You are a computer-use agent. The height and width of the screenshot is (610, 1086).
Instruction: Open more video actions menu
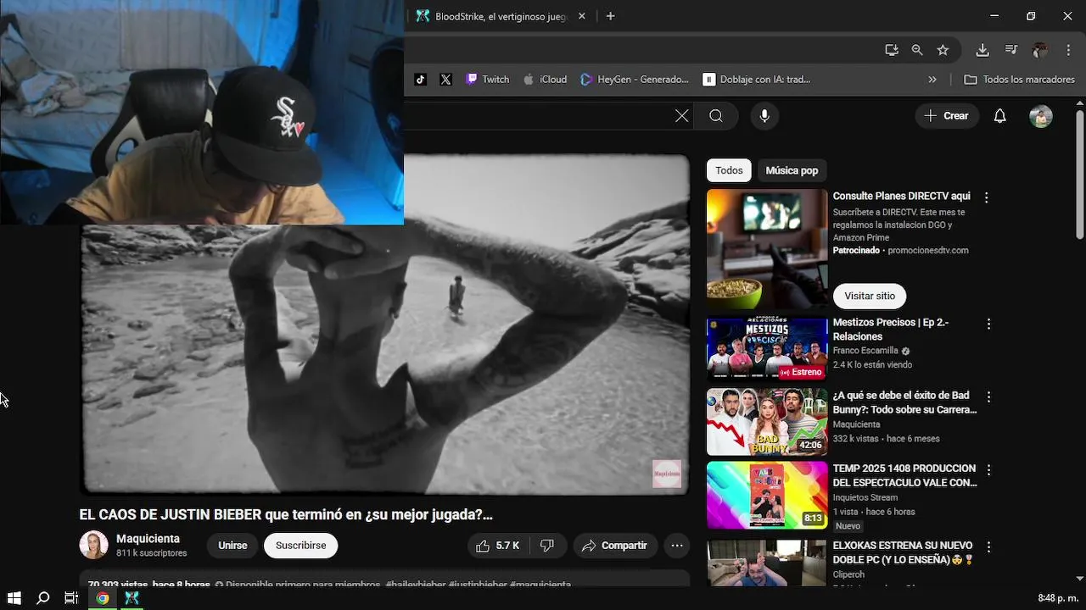[677, 546]
